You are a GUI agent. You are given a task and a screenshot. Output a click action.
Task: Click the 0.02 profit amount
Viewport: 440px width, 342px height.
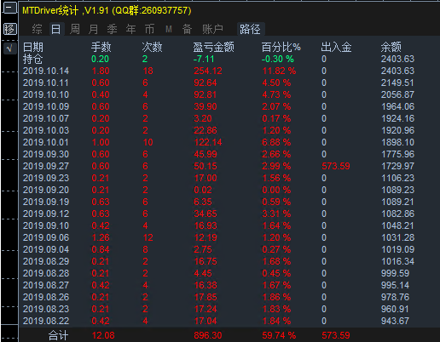203,190
